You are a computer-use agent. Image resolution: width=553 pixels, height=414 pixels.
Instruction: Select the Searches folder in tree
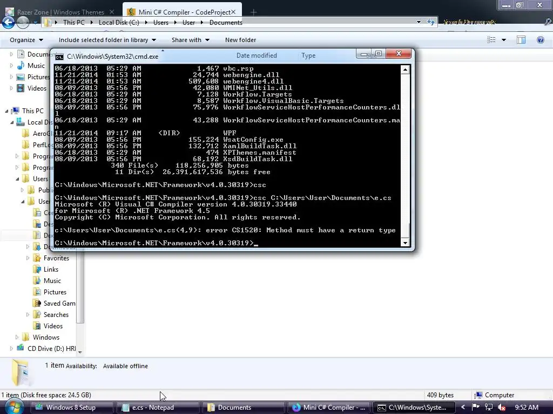click(x=56, y=315)
